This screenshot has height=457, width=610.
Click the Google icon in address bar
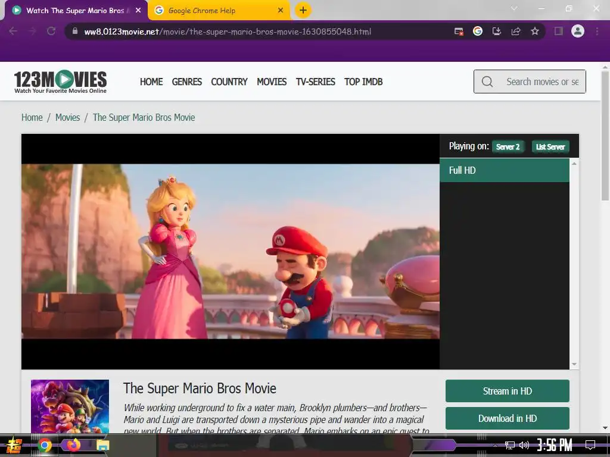(x=478, y=31)
